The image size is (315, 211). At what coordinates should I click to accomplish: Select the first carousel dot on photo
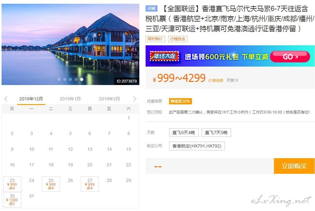pos(59,79)
